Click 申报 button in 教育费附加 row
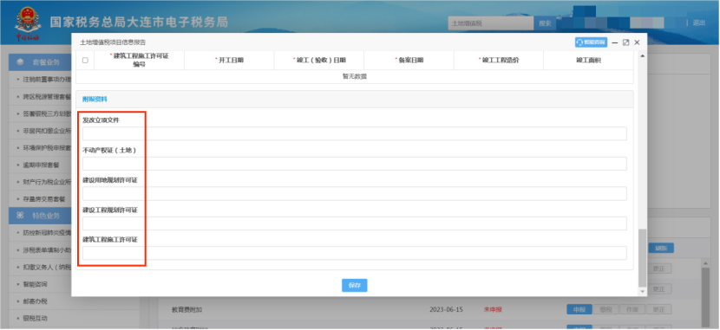This screenshot has height=330, width=720. 579,309
